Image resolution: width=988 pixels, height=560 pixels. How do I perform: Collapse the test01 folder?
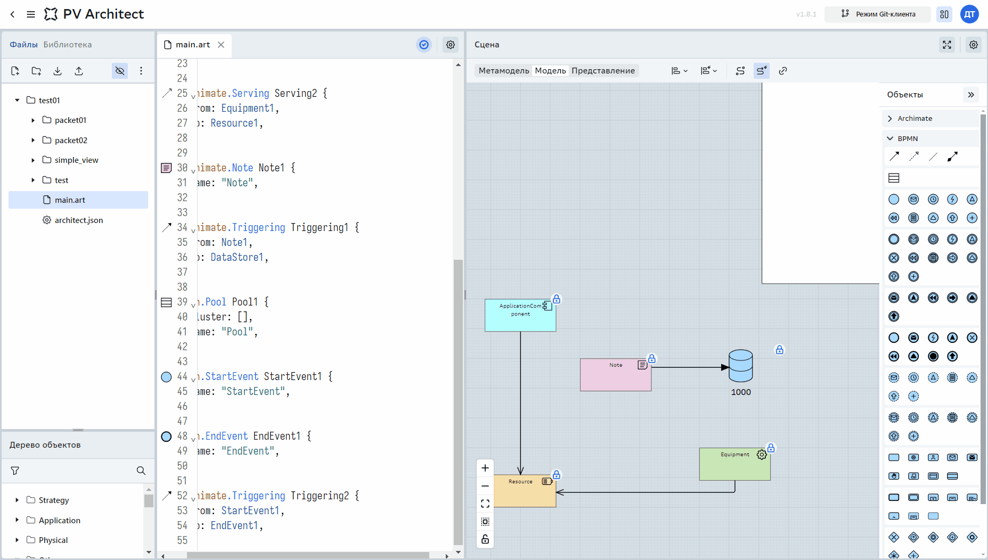click(17, 100)
